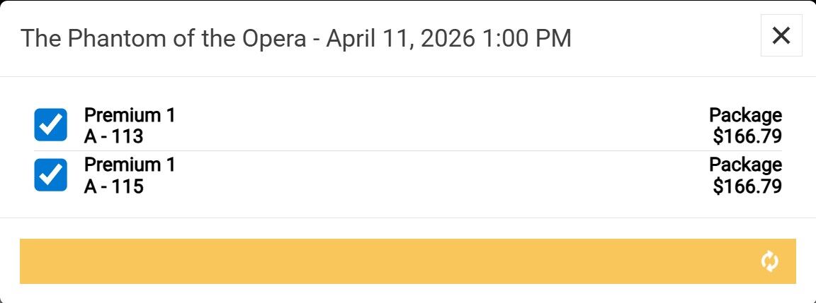
Task: Click empty space in A - 113 row
Action: (x=425, y=126)
